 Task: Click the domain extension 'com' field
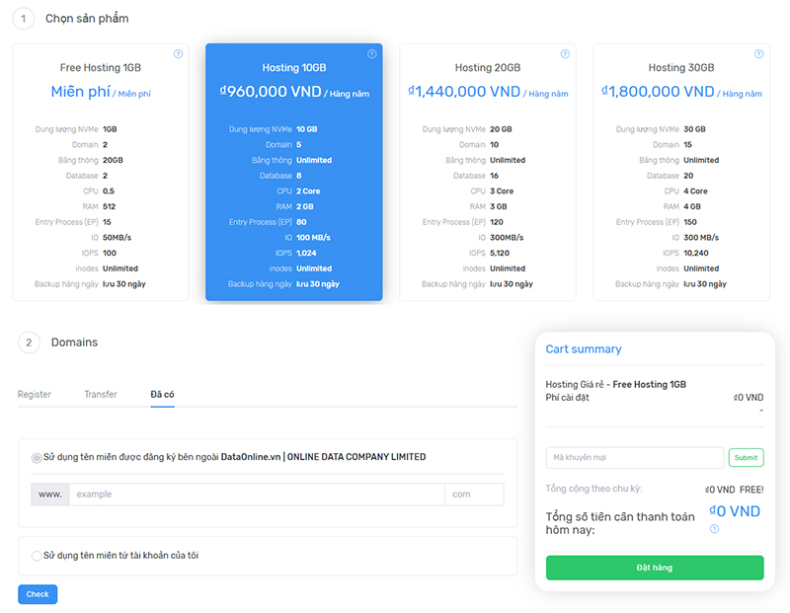tap(474, 495)
